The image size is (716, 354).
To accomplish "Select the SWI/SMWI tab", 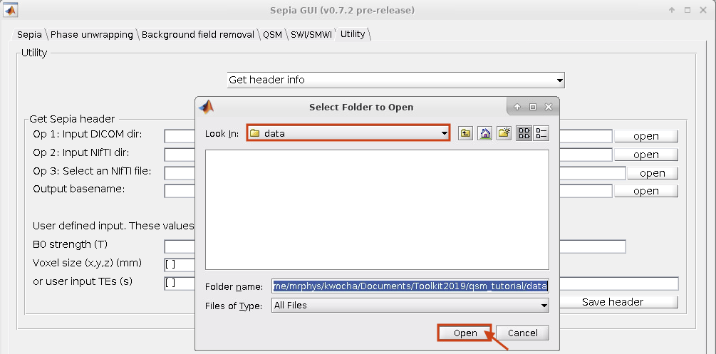I will click(311, 35).
